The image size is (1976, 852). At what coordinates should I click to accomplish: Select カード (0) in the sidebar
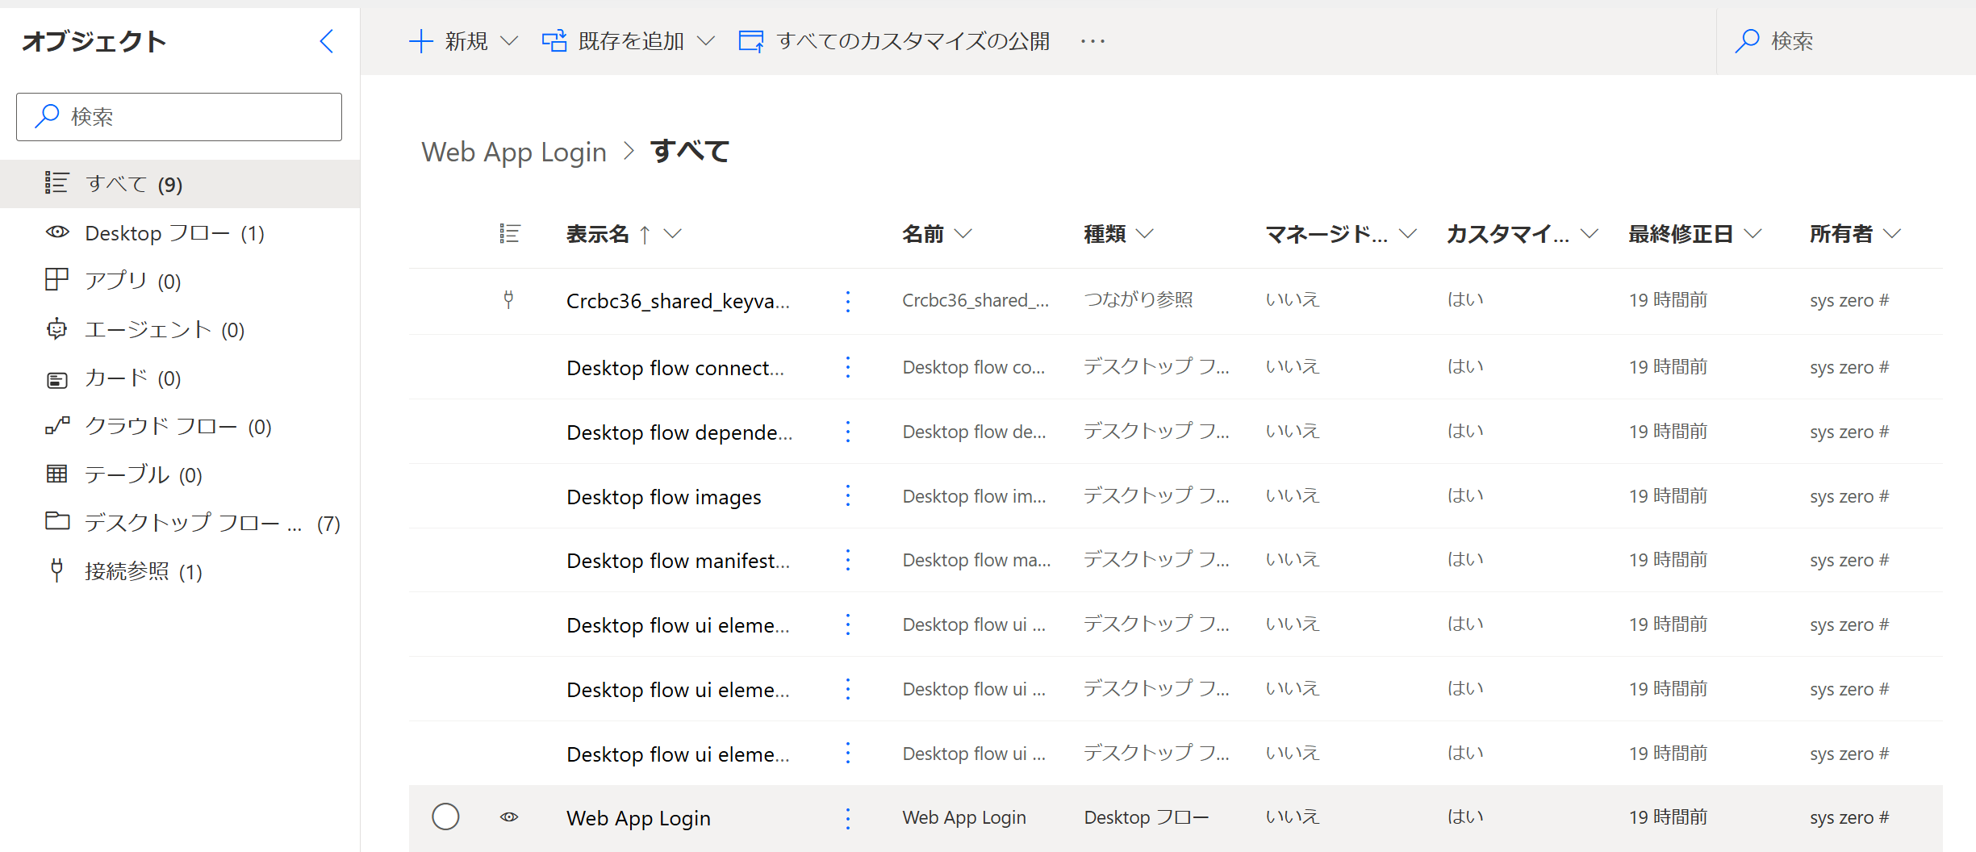pyautogui.click(x=180, y=378)
